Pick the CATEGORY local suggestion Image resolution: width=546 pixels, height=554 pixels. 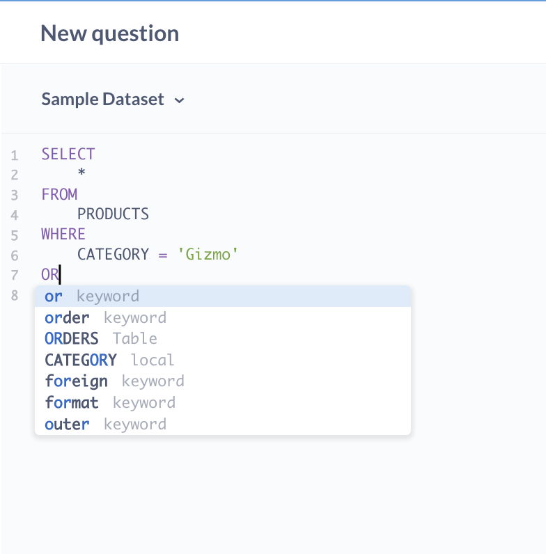pos(80,360)
